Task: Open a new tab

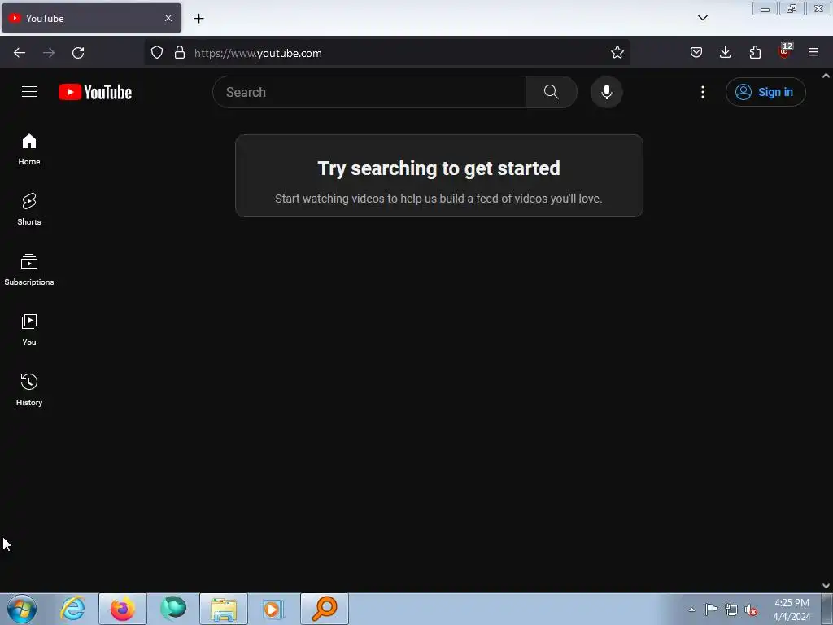Action: 198,19
